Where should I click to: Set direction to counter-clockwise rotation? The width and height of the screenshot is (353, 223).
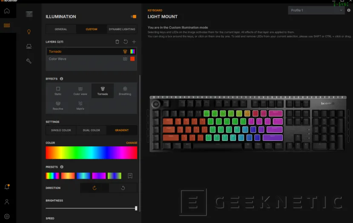[123, 188]
